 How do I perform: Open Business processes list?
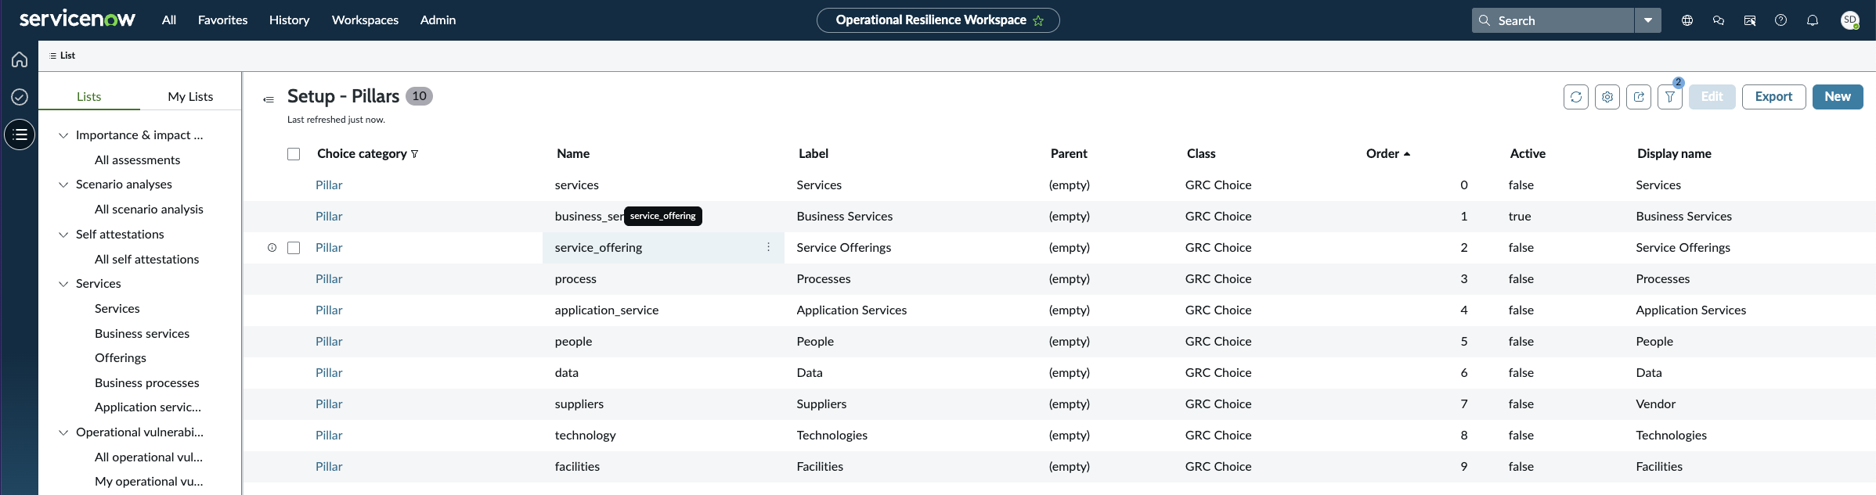pyautogui.click(x=146, y=383)
